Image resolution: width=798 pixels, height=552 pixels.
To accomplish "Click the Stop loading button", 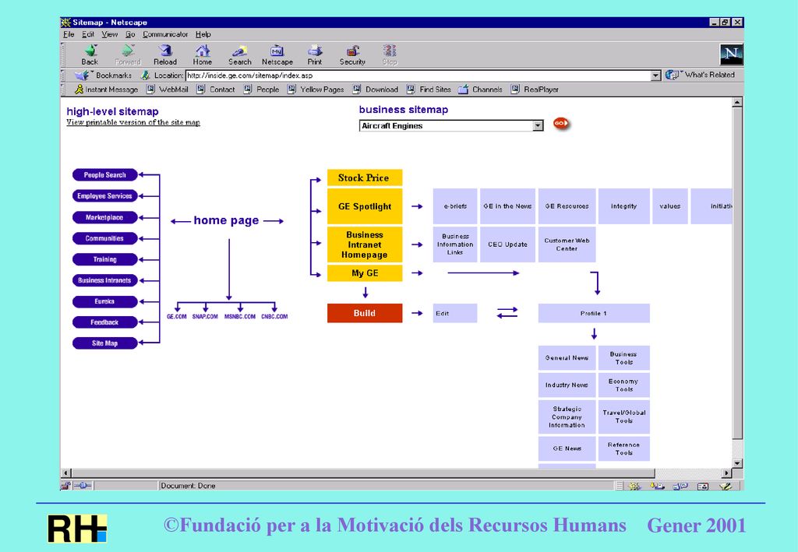I will (x=390, y=54).
